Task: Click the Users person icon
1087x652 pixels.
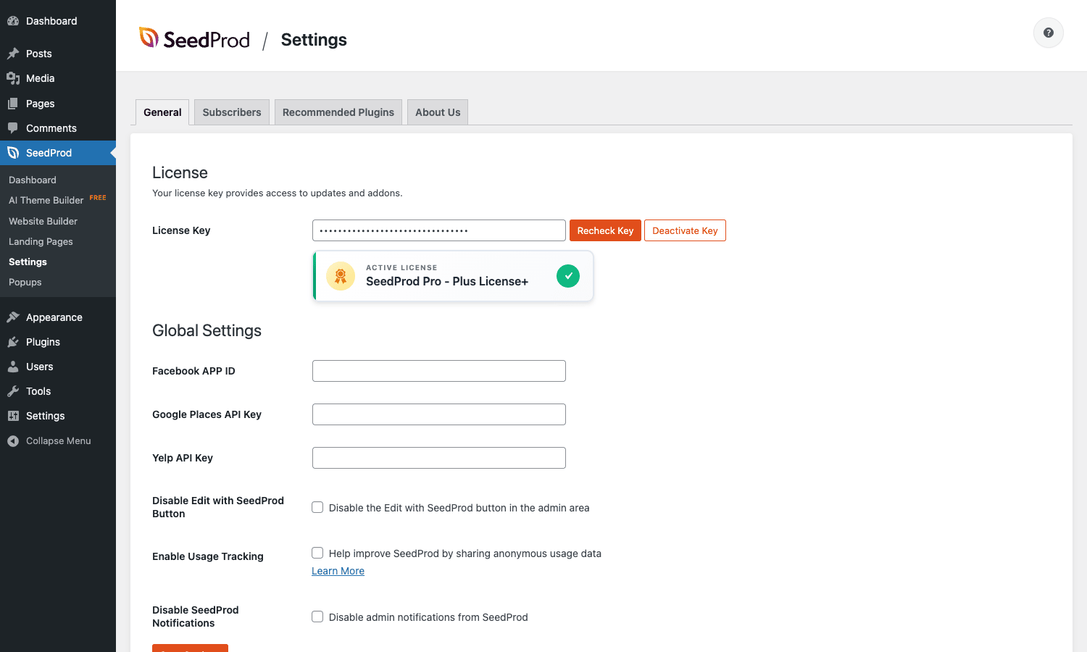Action: pos(13,367)
